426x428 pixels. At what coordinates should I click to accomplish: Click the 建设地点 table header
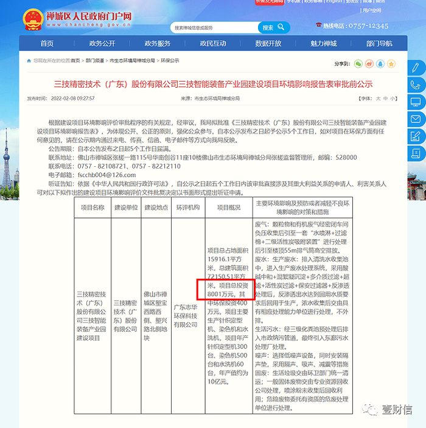click(x=156, y=208)
